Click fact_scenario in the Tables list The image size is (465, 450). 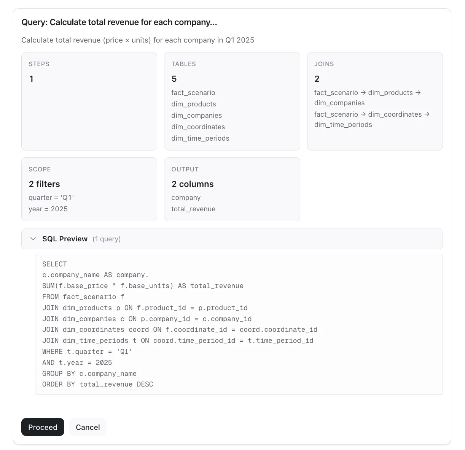[193, 93]
